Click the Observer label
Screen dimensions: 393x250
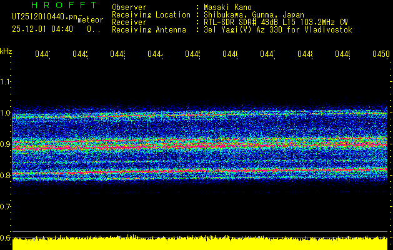point(129,7)
